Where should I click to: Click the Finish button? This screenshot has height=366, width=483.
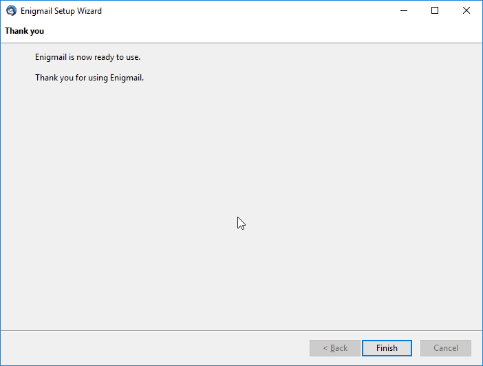click(387, 348)
